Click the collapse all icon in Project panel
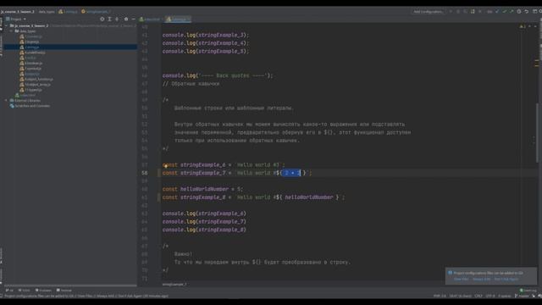Screen dimensions: 542x305 point(117,19)
